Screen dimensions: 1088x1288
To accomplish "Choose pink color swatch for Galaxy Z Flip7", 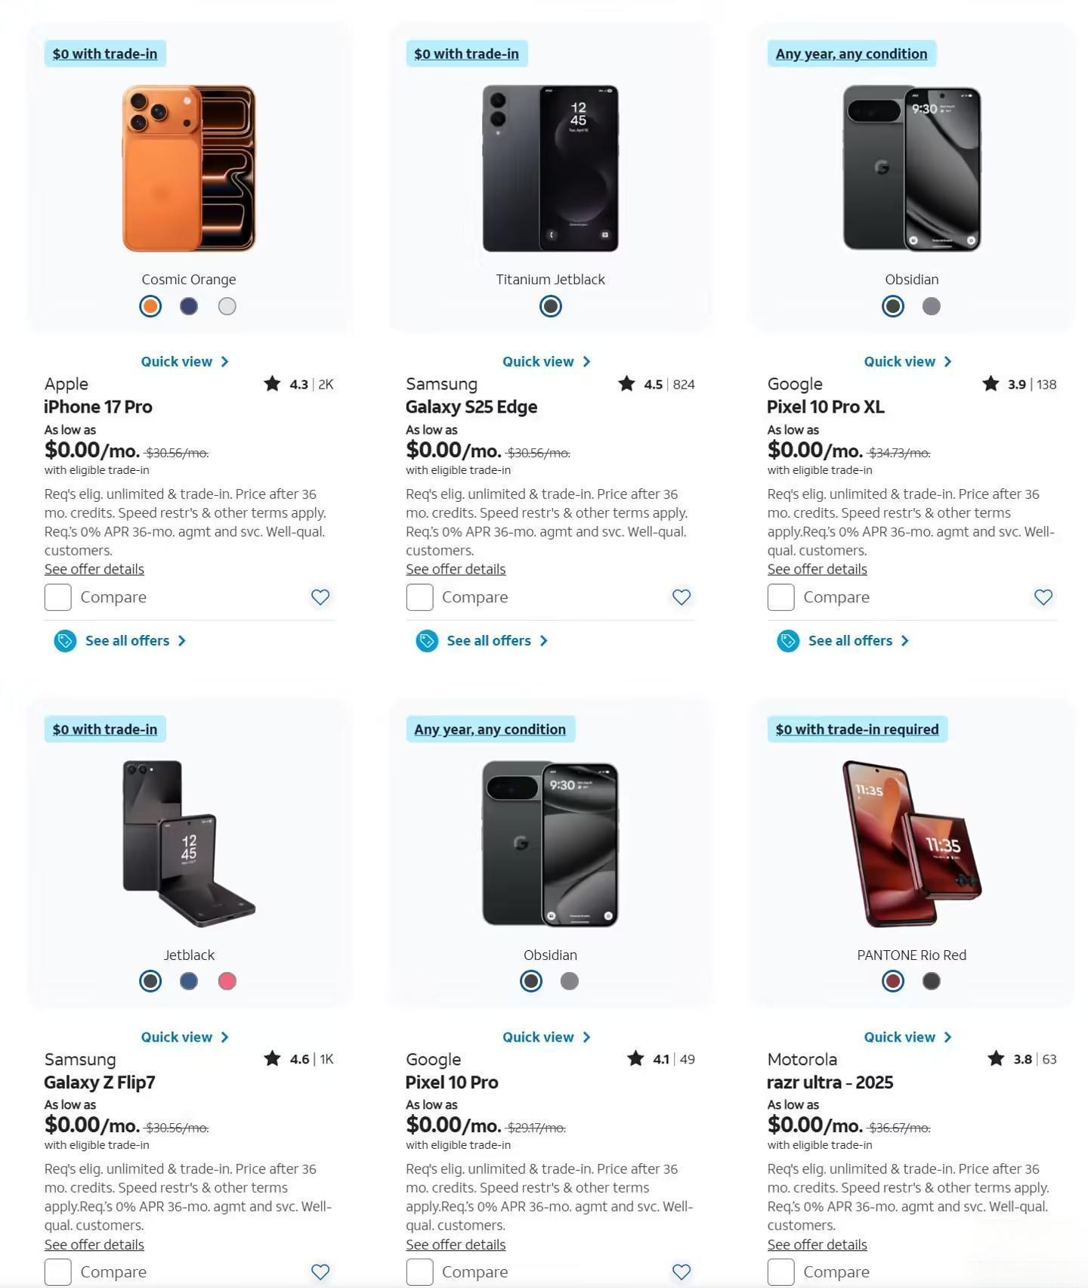I will click(x=227, y=981).
